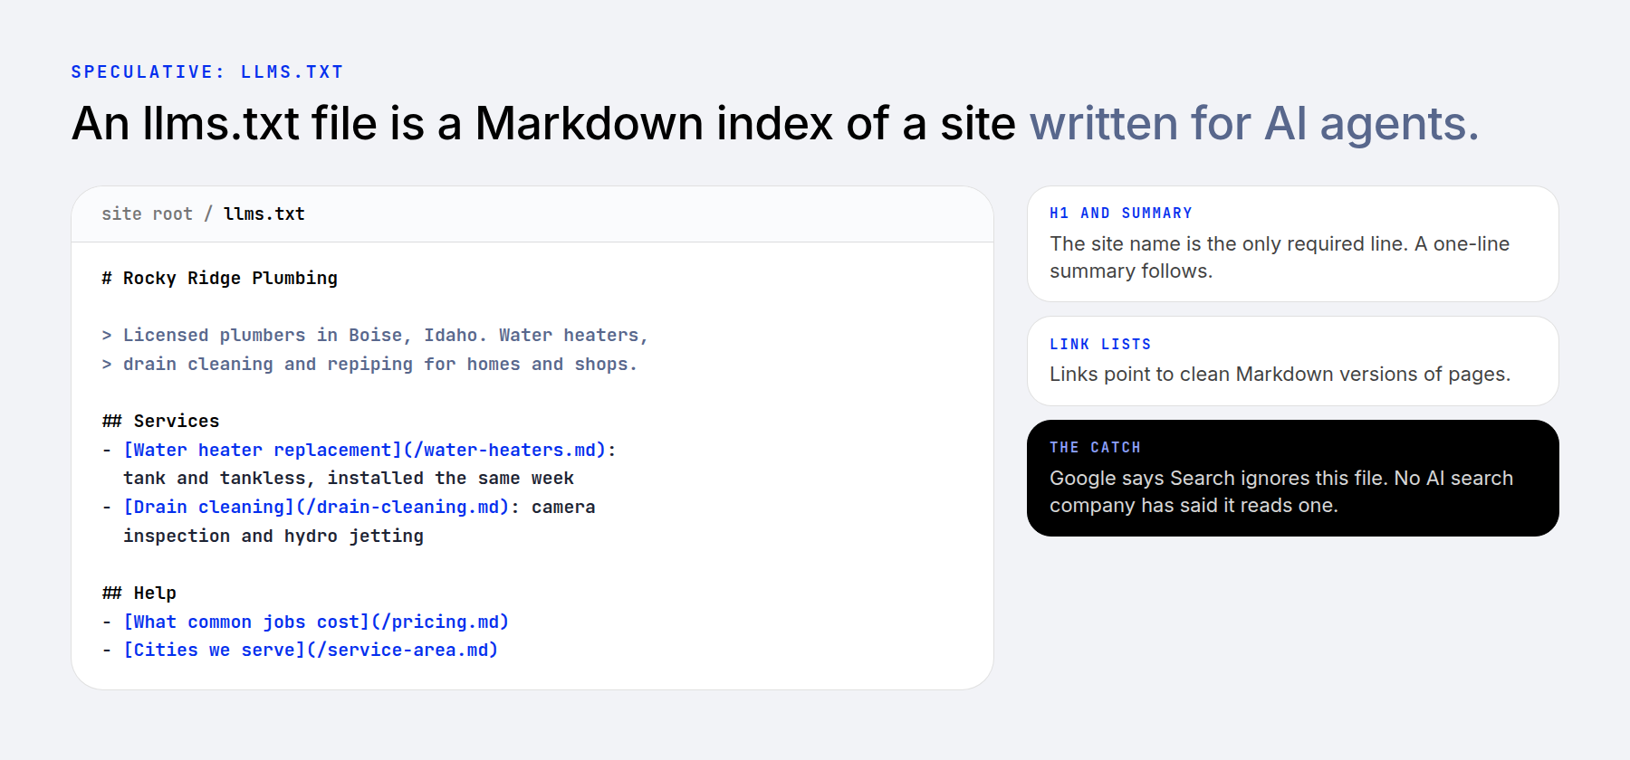Click 'THE CATCH' title on the black card
1630x760 pixels.
(1095, 448)
